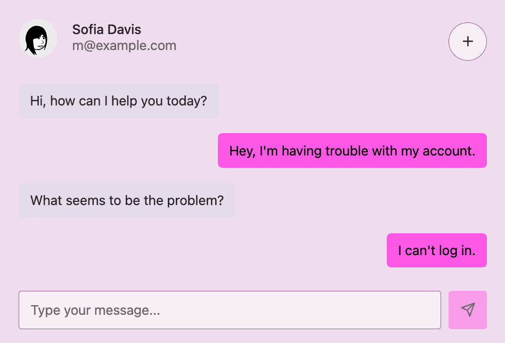Select the "Hey, I'm having trouble with my account." bubble
The height and width of the screenshot is (343, 505).
(x=352, y=151)
